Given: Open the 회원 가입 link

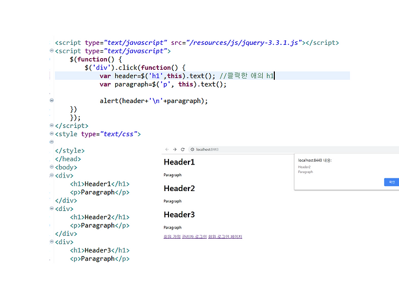Looking at the screenshot, I should [172, 237].
